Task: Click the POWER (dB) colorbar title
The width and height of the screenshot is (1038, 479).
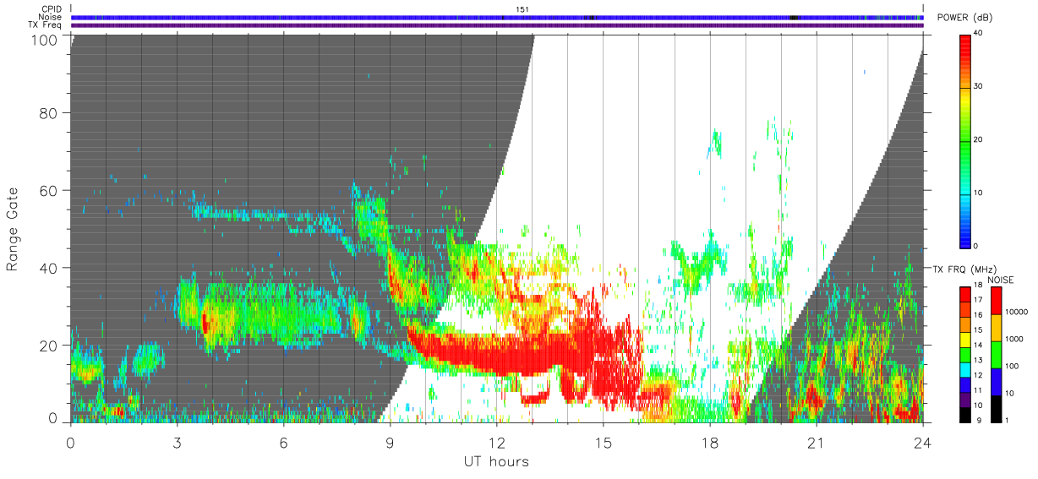Action: (965, 18)
